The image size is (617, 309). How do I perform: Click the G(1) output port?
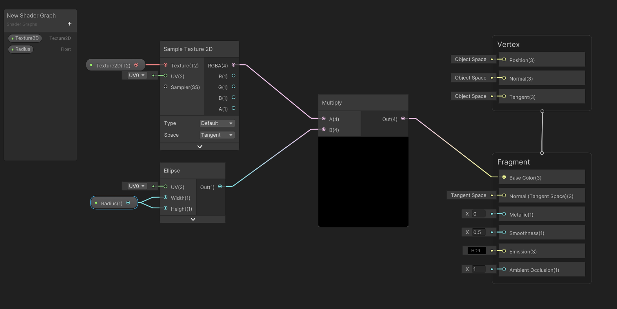(x=234, y=87)
